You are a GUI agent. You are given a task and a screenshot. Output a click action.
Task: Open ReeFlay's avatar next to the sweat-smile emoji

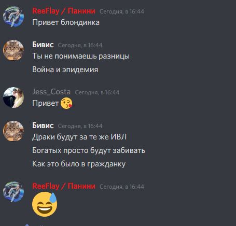tap(13, 192)
